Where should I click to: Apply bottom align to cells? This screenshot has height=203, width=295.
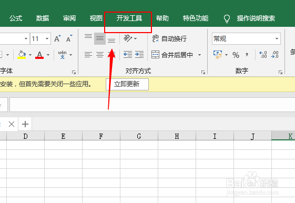pyautogui.click(x=111, y=40)
